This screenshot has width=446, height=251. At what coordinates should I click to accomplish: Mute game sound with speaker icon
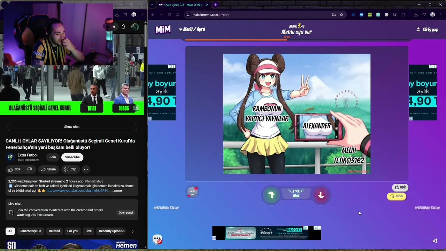[x=435, y=241]
